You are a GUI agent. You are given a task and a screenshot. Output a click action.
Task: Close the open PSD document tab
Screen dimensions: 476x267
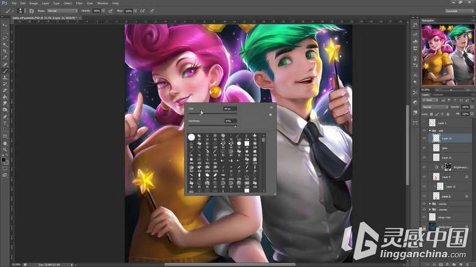[80, 18]
